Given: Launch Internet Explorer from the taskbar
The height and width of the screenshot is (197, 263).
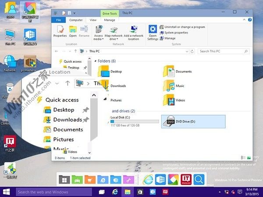Looking at the screenshot, I should click(x=115, y=192).
